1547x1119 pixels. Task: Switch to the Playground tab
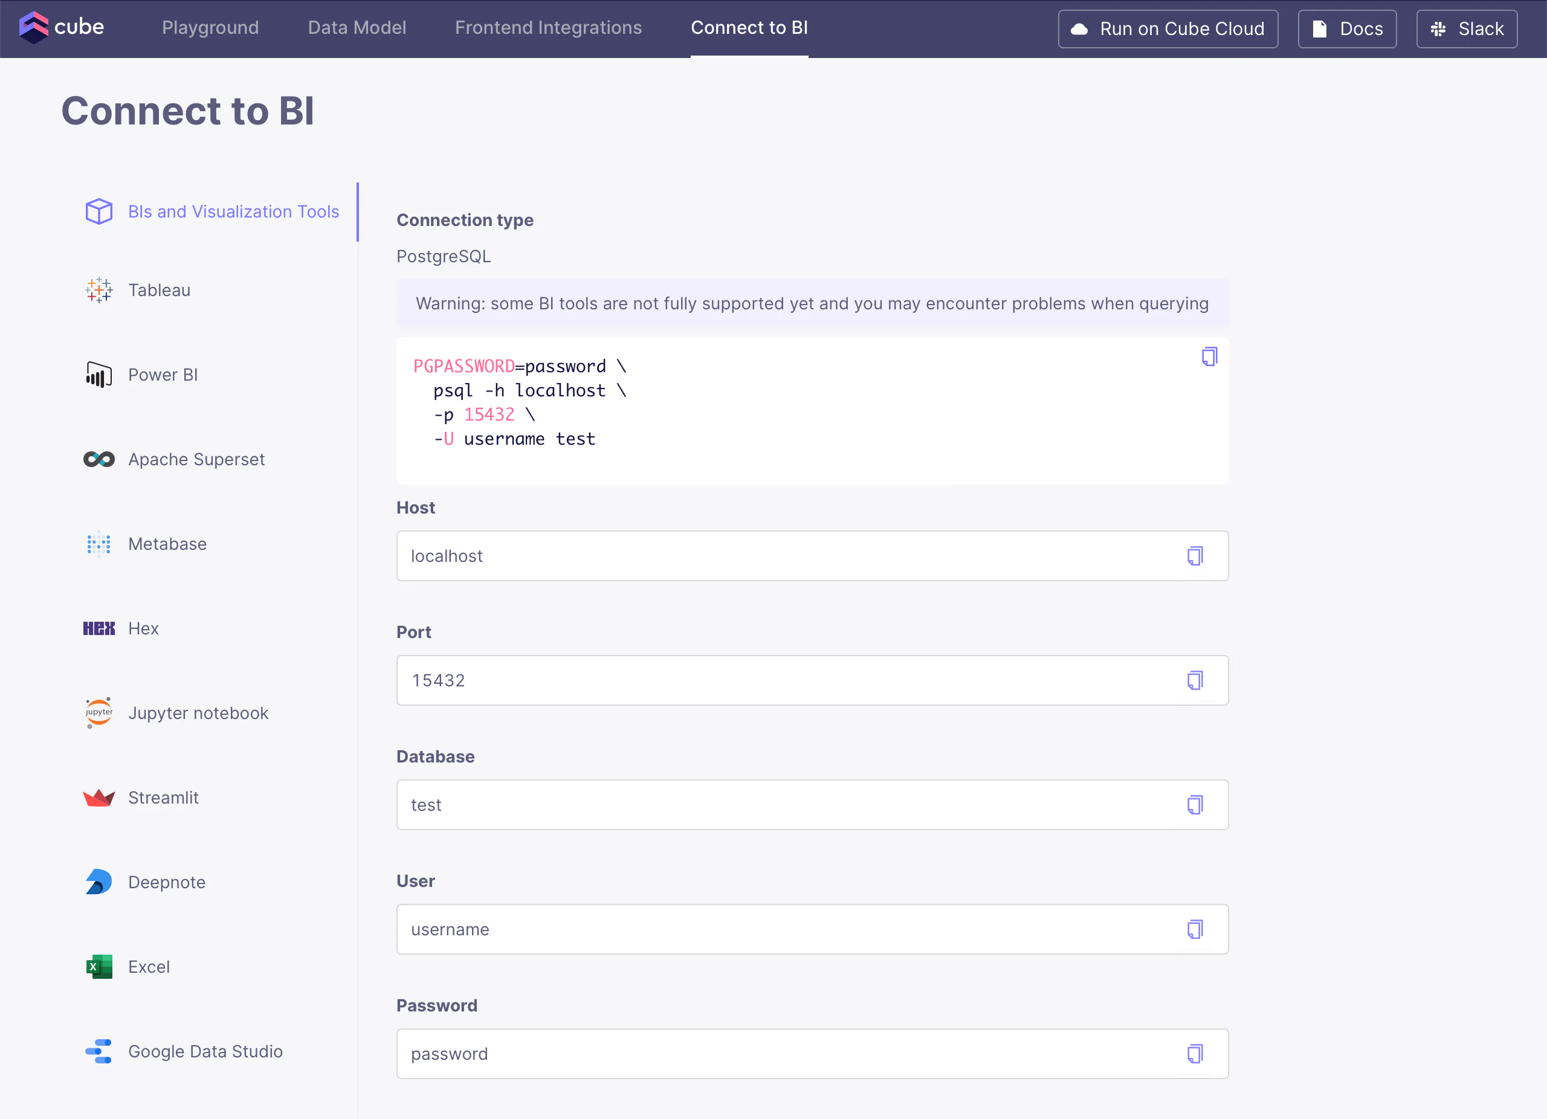tap(210, 27)
